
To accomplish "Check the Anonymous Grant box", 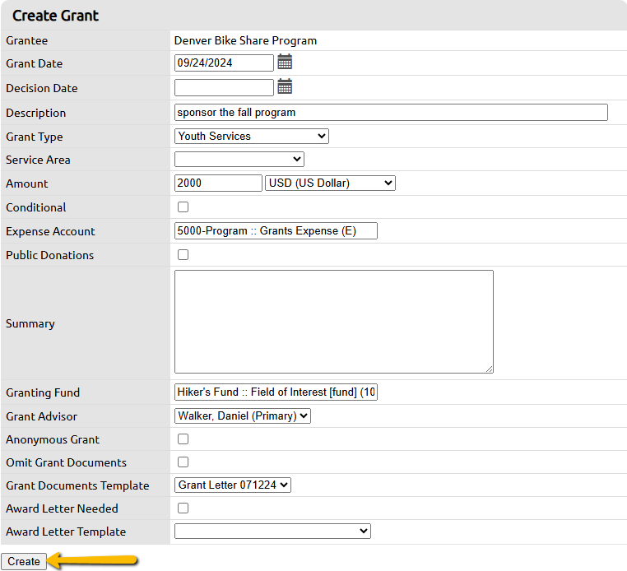I will click(x=183, y=439).
